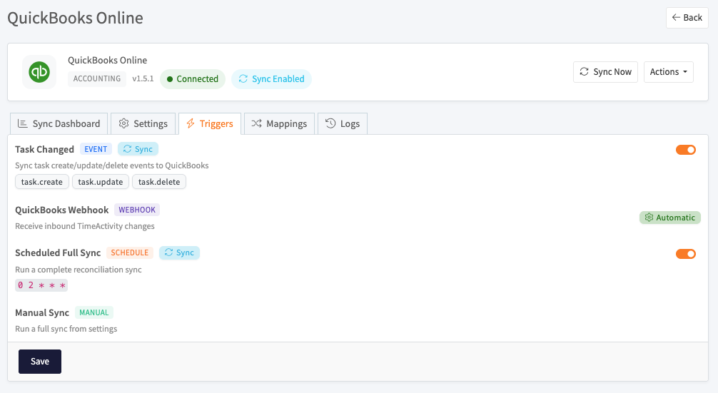Click the WEBHOOK type badge
This screenshot has height=393, width=718.
137,210
